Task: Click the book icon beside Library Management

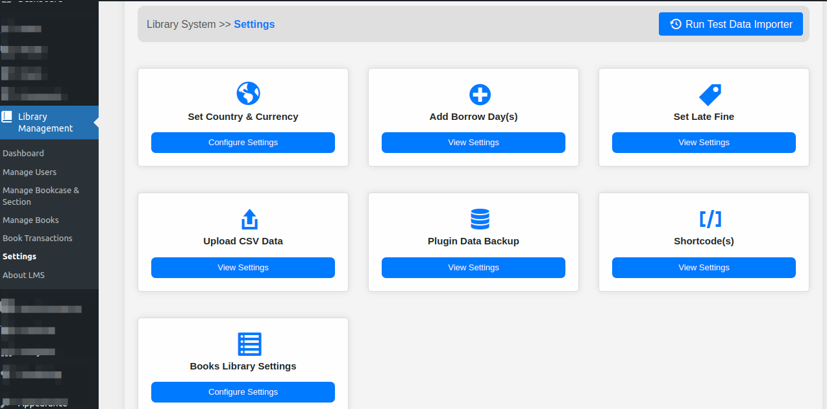Action: (x=7, y=117)
